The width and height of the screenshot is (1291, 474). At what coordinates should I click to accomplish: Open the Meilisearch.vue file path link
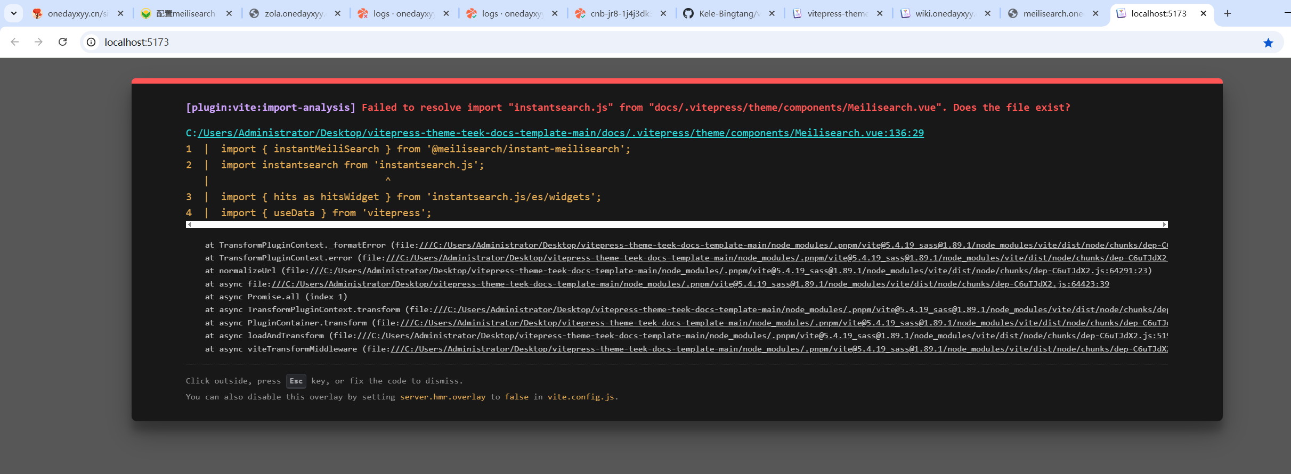click(561, 133)
